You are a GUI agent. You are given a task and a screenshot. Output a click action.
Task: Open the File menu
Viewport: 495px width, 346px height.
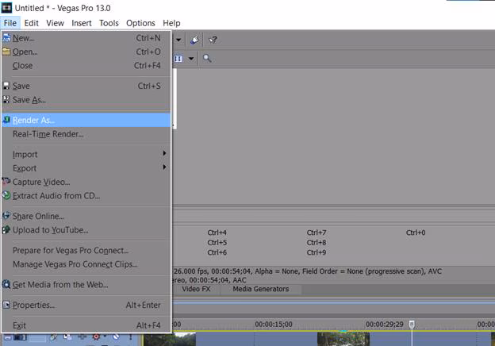[10, 23]
